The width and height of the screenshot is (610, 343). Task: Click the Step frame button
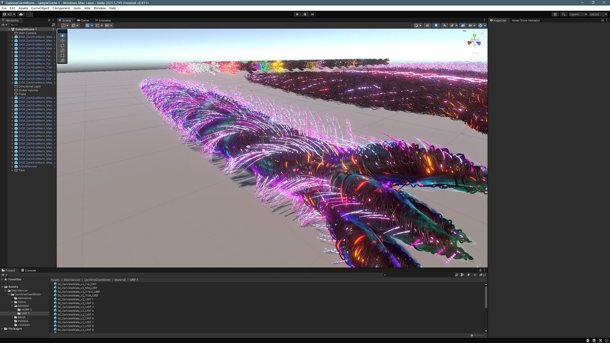click(x=313, y=14)
